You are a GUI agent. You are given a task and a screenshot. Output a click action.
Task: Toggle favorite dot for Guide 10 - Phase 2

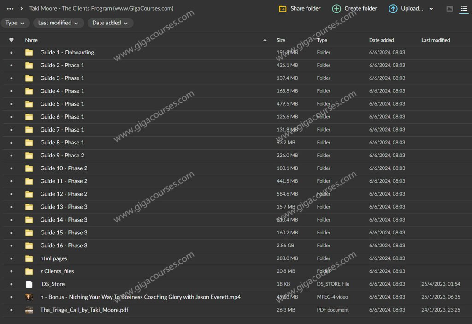tap(12, 168)
